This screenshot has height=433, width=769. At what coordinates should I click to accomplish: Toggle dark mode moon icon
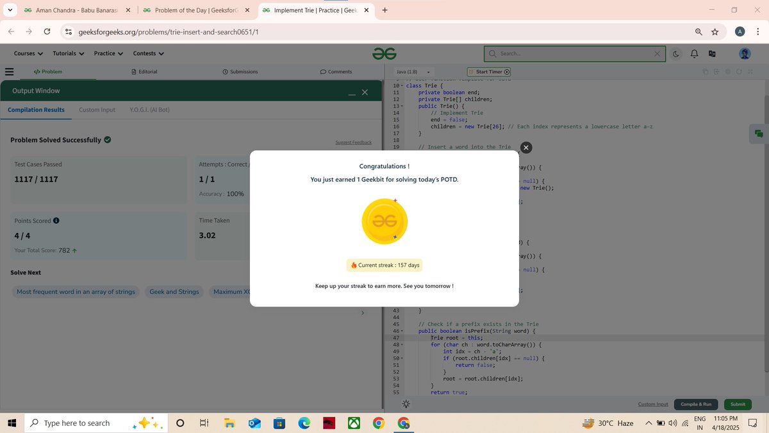677,54
